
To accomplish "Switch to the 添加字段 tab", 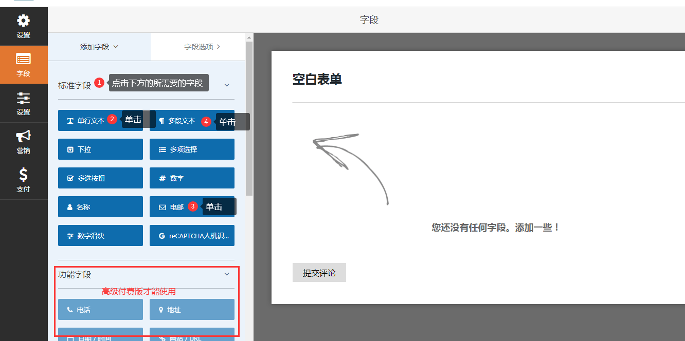I will point(99,47).
